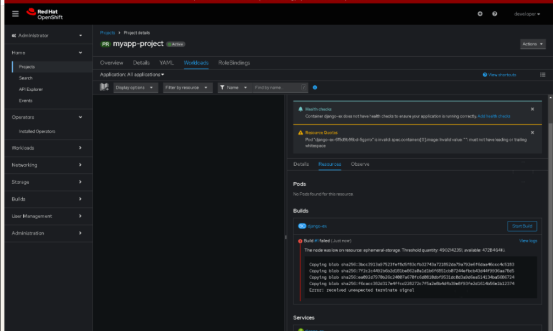The width and height of the screenshot is (553, 331).
Task: Click Add health checks link
Action: [494, 116]
